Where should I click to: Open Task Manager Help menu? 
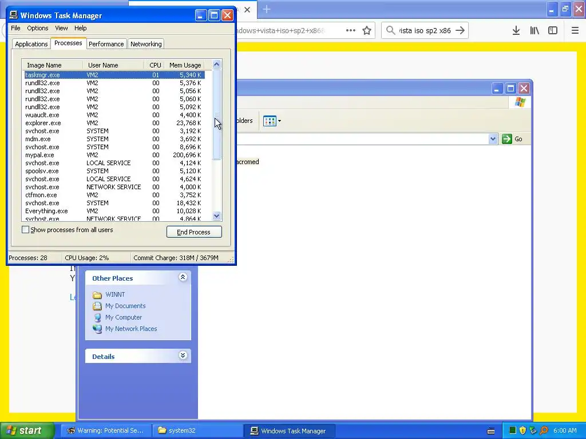click(x=80, y=28)
